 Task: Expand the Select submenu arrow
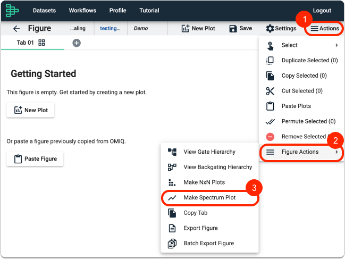point(336,45)
